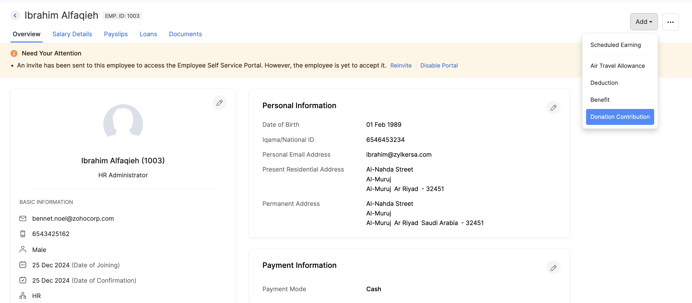Toggle the Add dropdown button

(644, 22)
